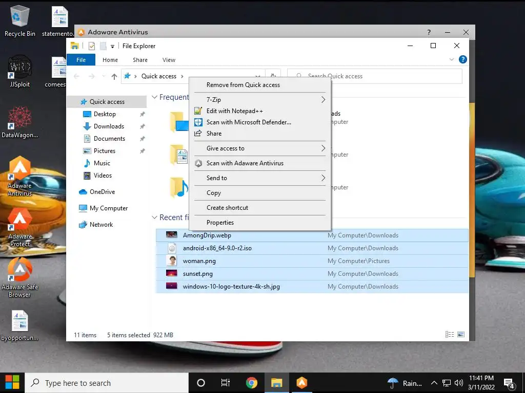Open Pictures in navigation pane
525x393 pixels.
[105, 151]
